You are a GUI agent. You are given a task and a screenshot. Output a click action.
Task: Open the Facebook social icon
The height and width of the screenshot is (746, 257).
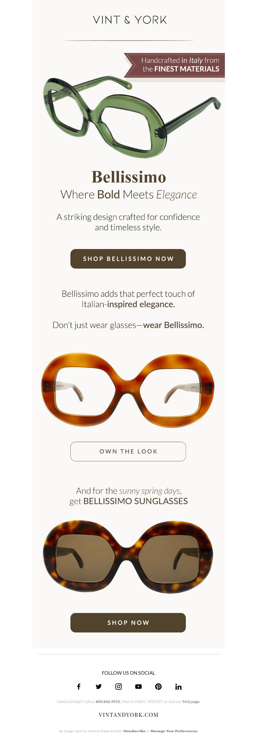pos(79,687)
